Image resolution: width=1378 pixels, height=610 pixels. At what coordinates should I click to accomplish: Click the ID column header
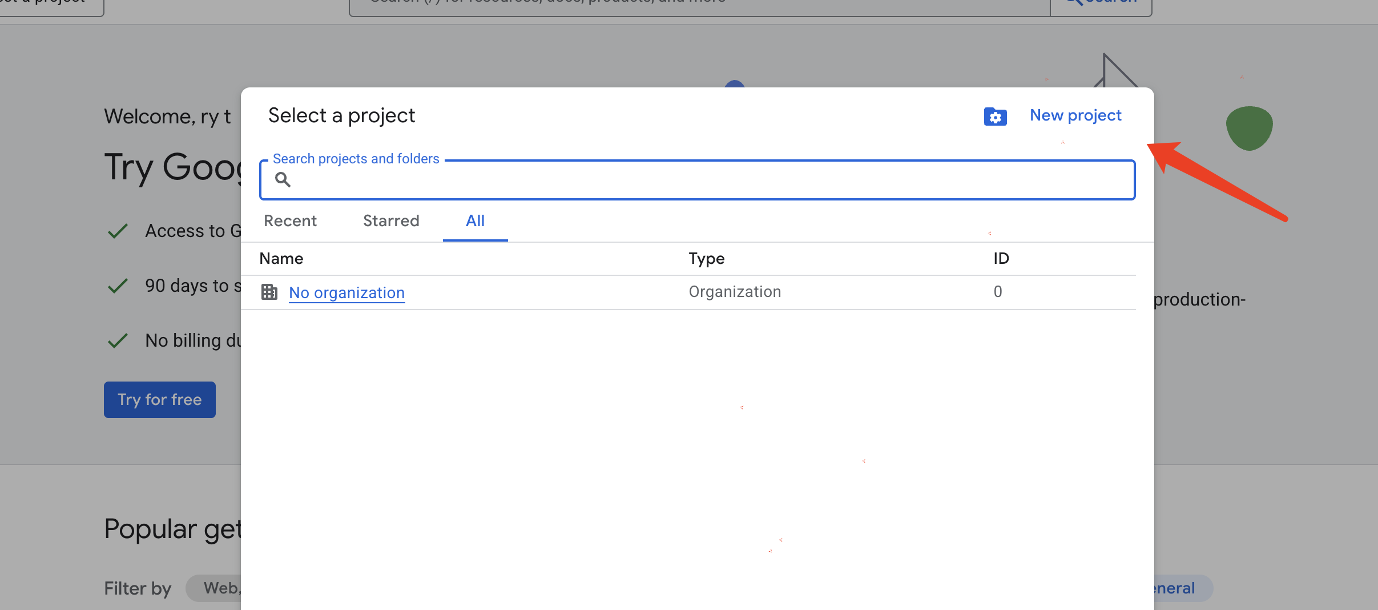(1001, 259)
